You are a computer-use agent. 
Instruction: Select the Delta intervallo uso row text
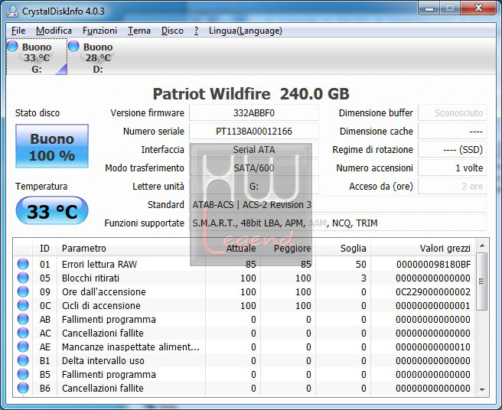(x=103, y=361)
